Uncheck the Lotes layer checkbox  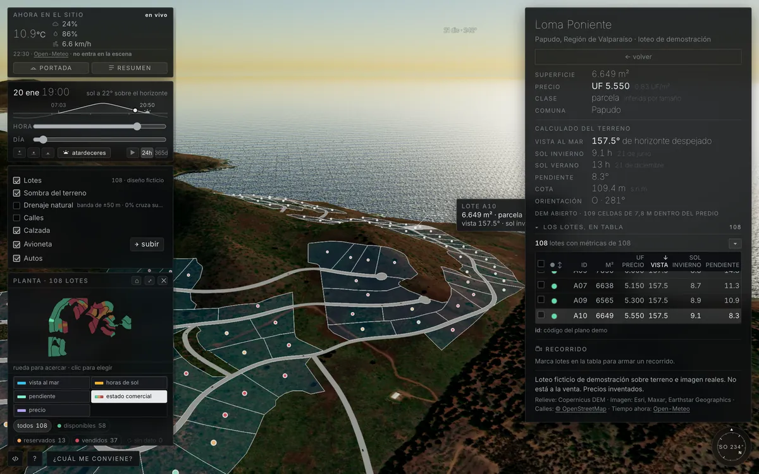(17, 180)
